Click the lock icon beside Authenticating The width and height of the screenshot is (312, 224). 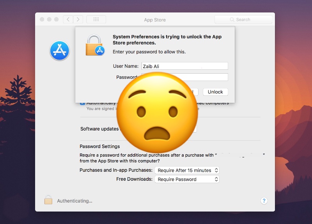[48, 200]
